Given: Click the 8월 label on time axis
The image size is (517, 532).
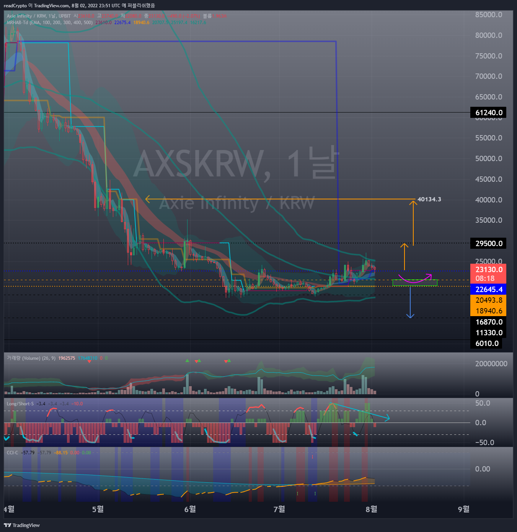Looking at the screenshot, I should coord(372,509).
